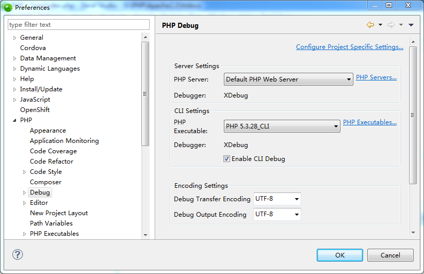Open the view menu triangle in header

[411, 25]
